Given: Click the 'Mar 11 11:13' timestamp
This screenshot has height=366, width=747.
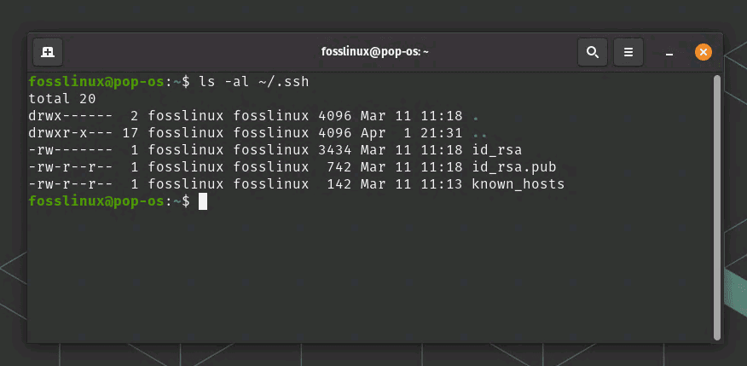Looking at the screenshot, I should 411,184.
